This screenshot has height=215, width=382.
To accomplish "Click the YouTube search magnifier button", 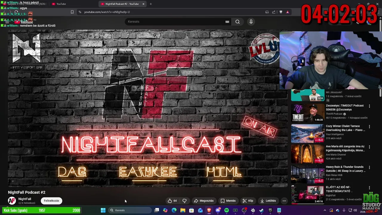I will tap(238, 21).
